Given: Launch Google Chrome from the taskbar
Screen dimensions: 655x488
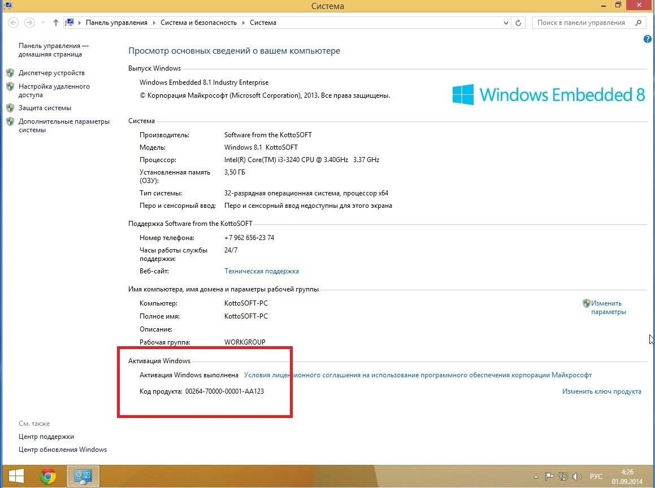Looking at the screenshot, I should point(48,476).
